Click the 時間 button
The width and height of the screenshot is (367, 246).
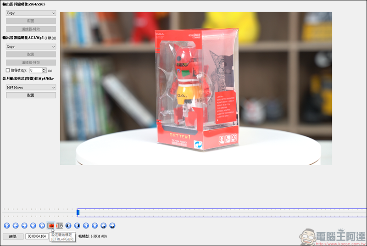pyautogui.click(x=13, y=236)
